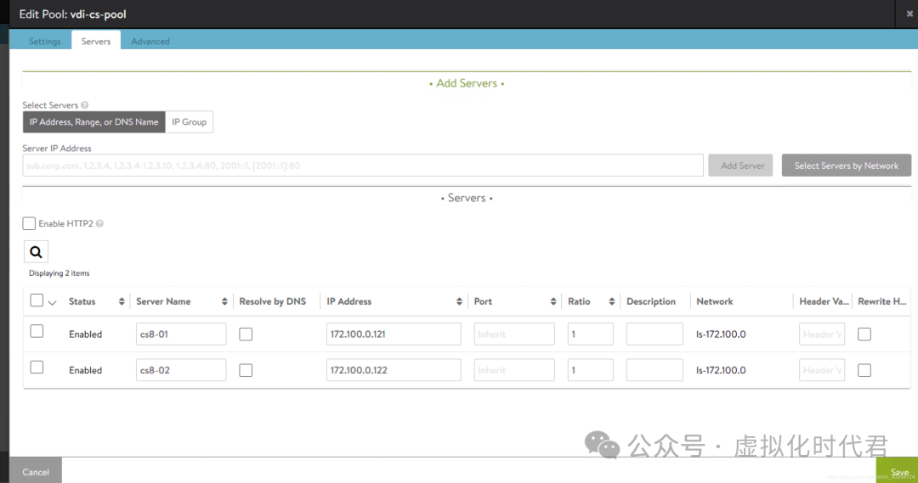Toggle Rewrite Host Header for cs8-01
This screenshot has height=483, width=918.
pos(864,334)
